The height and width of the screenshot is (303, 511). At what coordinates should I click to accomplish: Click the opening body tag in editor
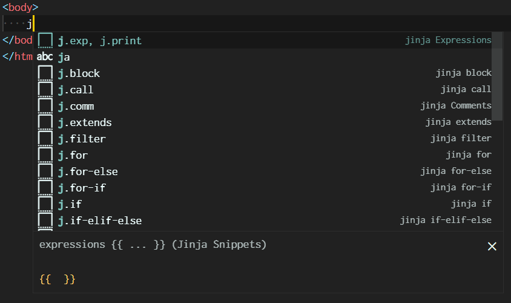pyautogui.click(x=21, y=8)
